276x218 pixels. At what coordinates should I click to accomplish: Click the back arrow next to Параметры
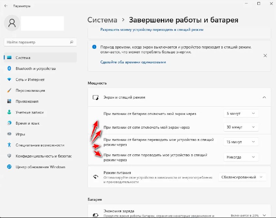[x=6, y=6]
